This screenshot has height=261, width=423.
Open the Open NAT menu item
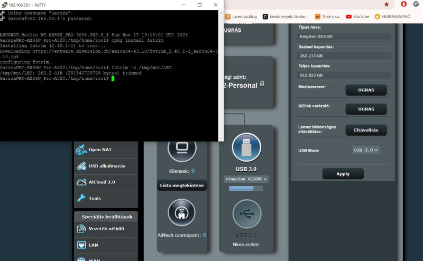click(x=106, y=150)
